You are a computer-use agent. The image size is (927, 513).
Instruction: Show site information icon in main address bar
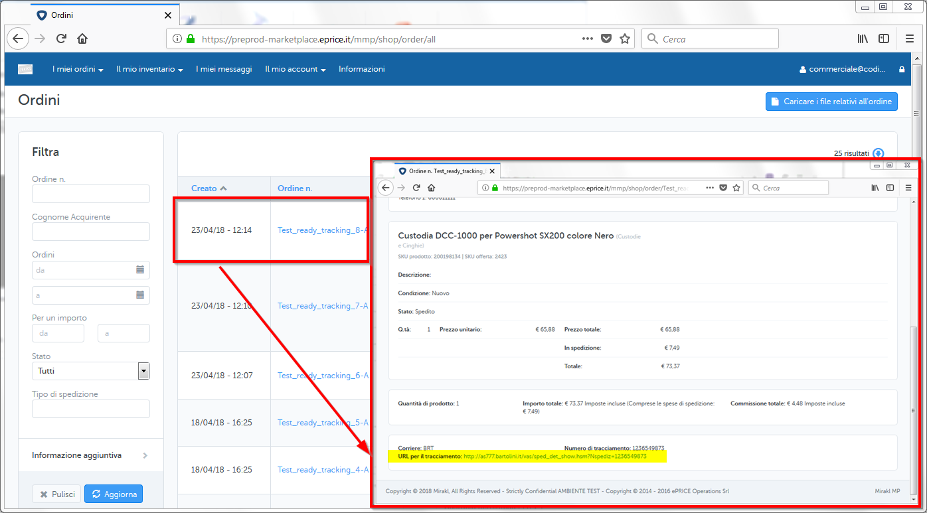(x=177, y=39)
